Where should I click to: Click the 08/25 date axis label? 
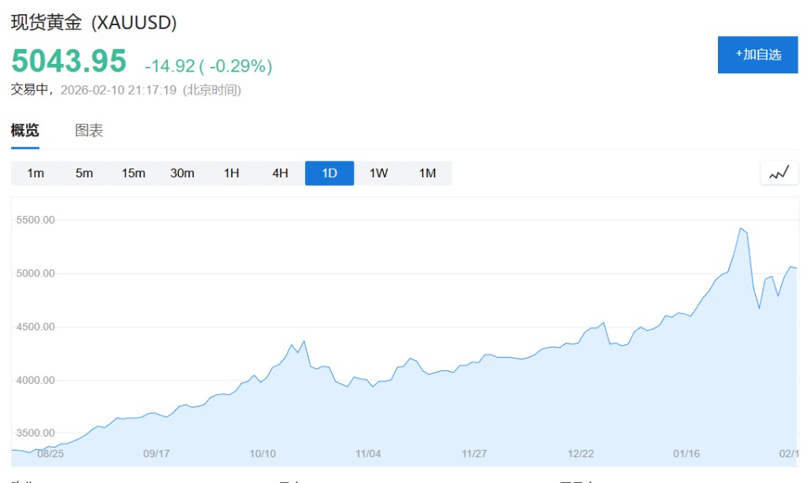point(50,453)
